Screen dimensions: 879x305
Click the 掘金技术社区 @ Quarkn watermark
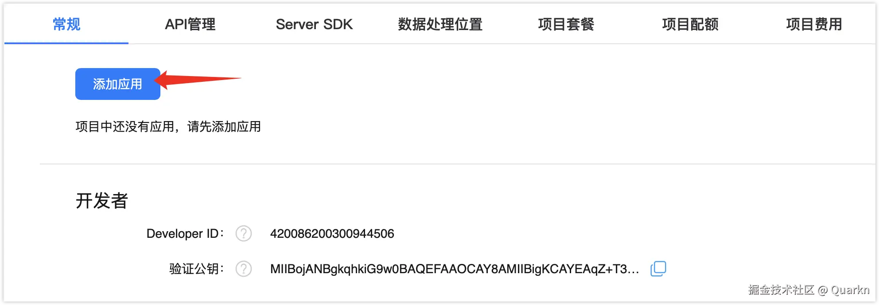[809, 290]
